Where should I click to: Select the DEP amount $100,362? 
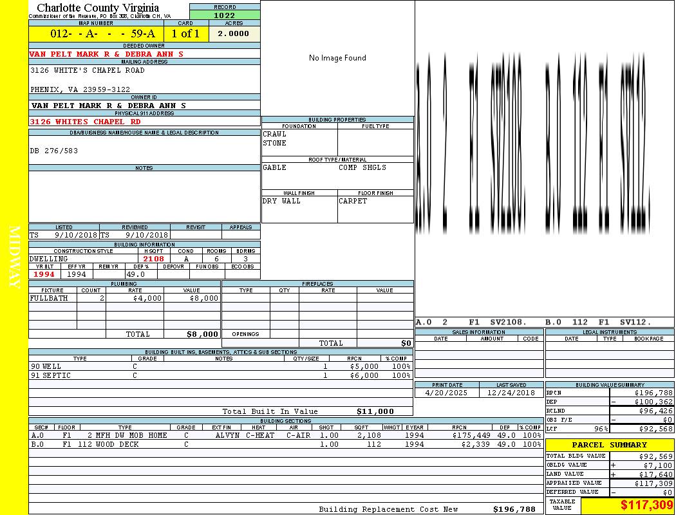(x=653, y=402)
